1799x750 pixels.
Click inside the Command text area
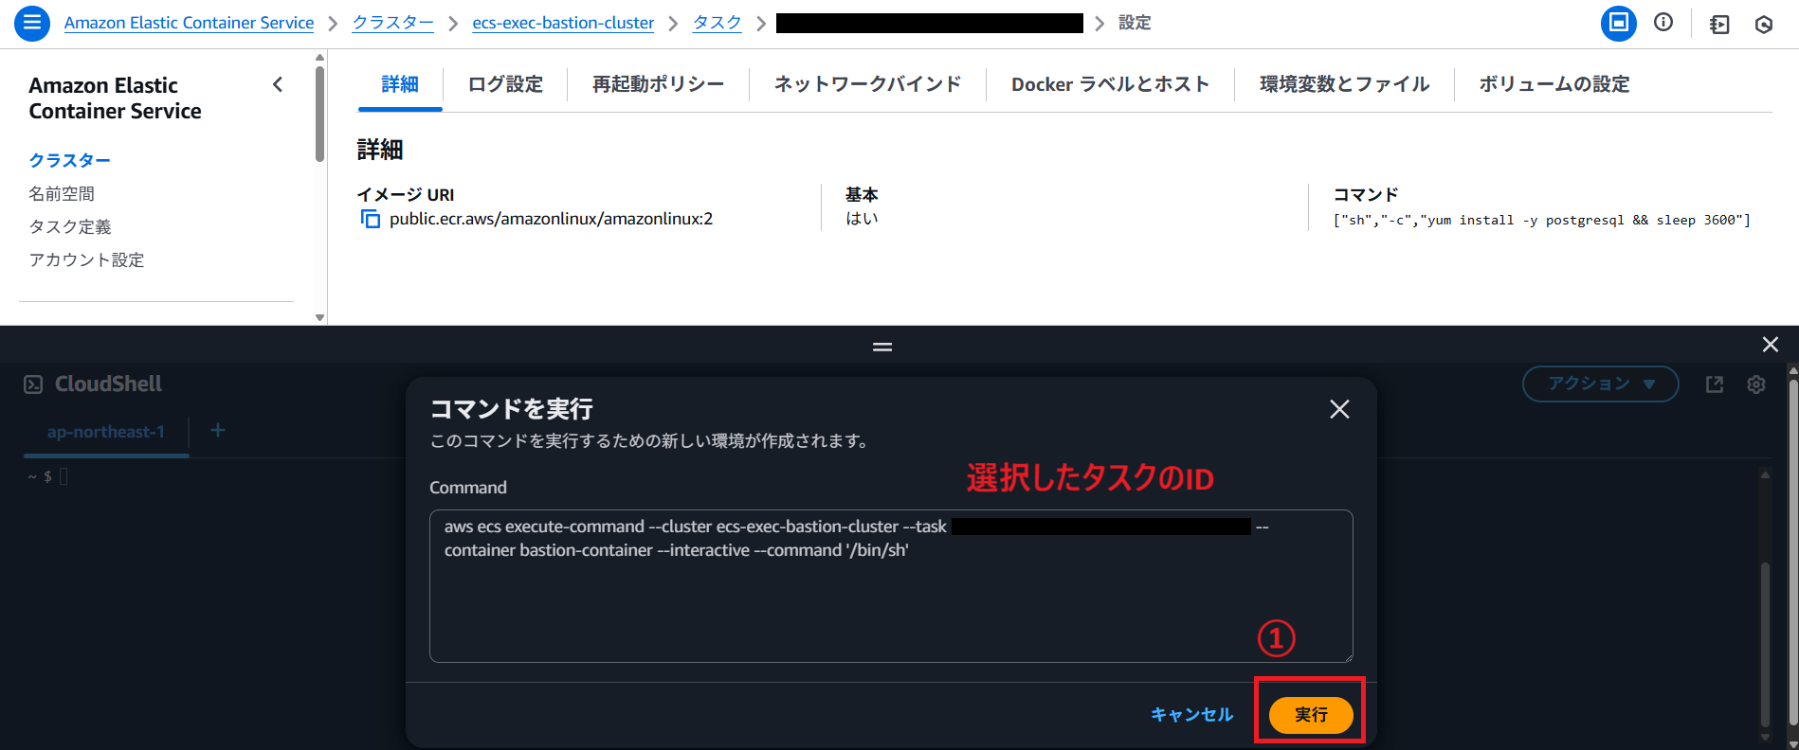pyautogui.click(x=891, y=586)
